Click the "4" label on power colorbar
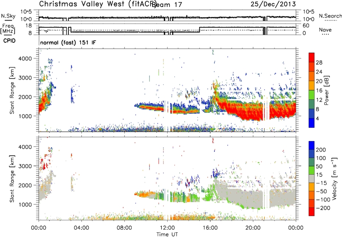Screen dimensions: 342x237 [318, 118]
